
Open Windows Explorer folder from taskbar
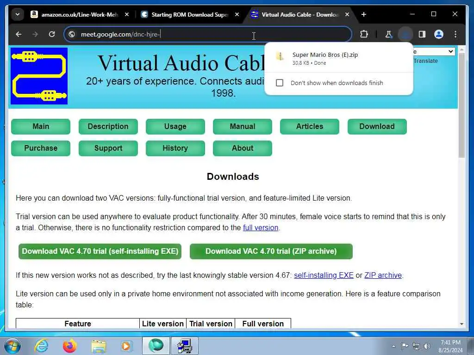pyautogui.click(x=99, y=346)
